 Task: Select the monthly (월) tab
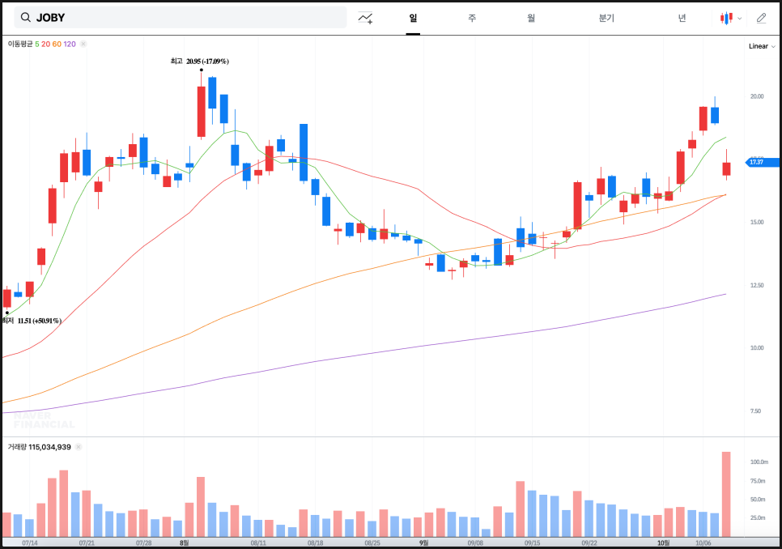(x=531, y=18)
